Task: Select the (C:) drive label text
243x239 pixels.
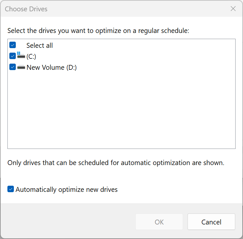Action: 31,57
